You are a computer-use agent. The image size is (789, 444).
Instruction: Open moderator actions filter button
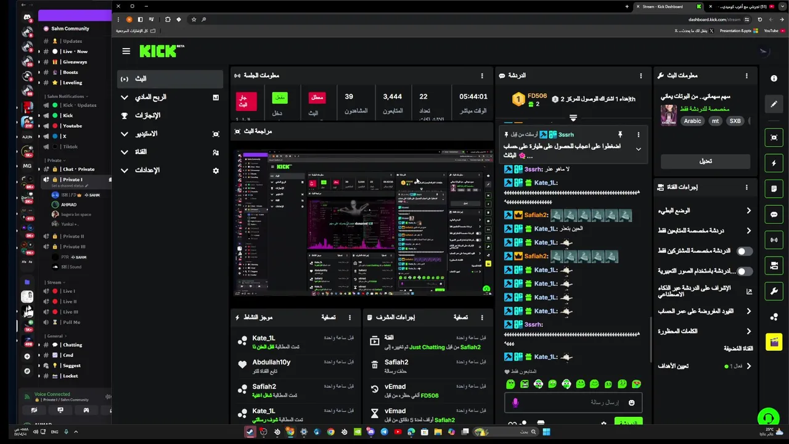tap(461, 317)
